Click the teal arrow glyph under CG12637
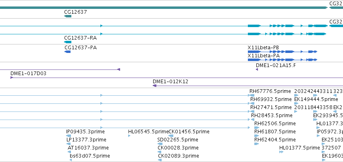 (68, 16)
